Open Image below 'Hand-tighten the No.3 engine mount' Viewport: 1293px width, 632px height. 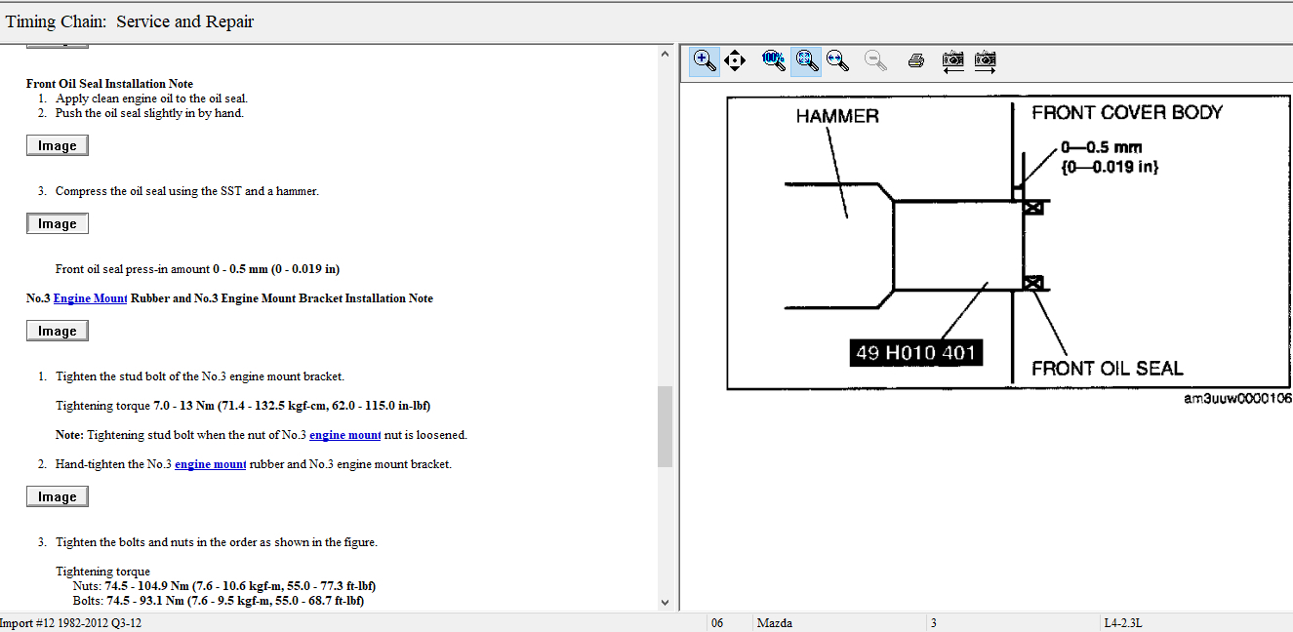(58, 496)
